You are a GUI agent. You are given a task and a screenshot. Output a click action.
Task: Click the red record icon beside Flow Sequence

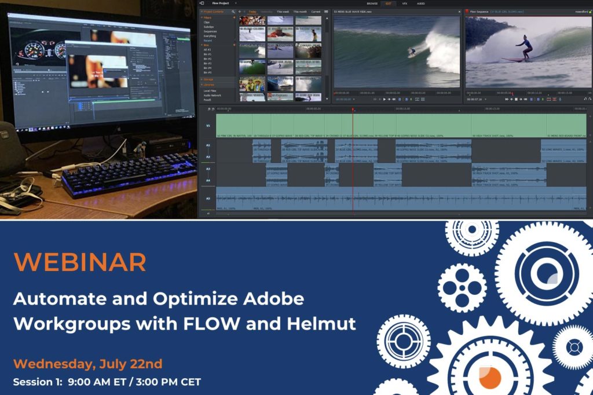[x=467, y=12]
